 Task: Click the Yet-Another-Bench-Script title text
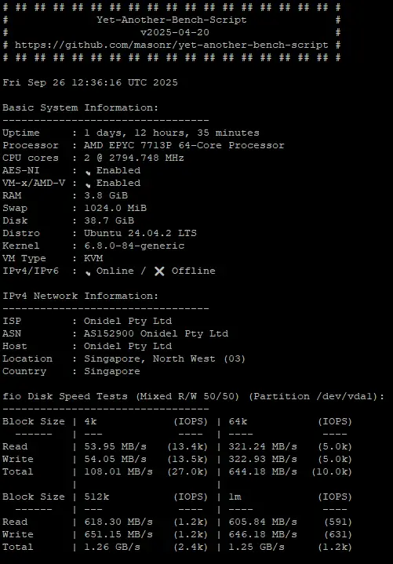tap(172, 20)
